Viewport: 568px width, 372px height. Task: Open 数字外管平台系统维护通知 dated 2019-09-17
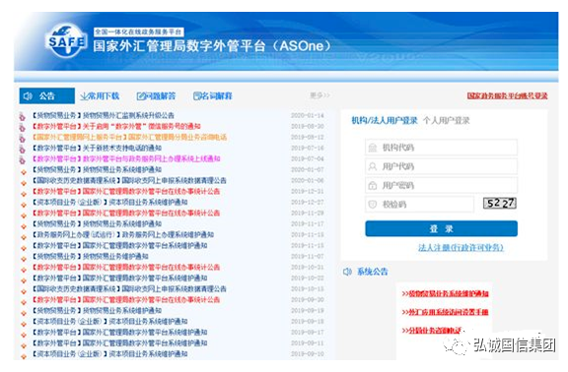(119, 333)
